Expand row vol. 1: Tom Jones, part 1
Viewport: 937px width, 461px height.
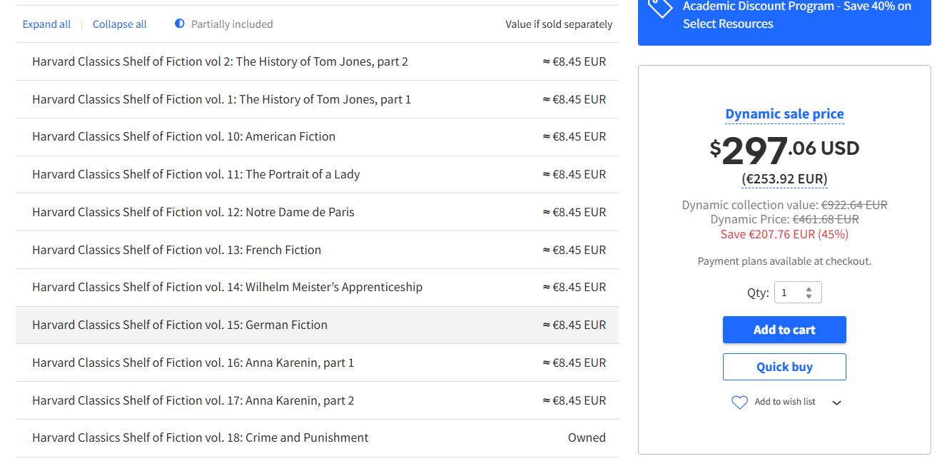click(x=317, y=99)
